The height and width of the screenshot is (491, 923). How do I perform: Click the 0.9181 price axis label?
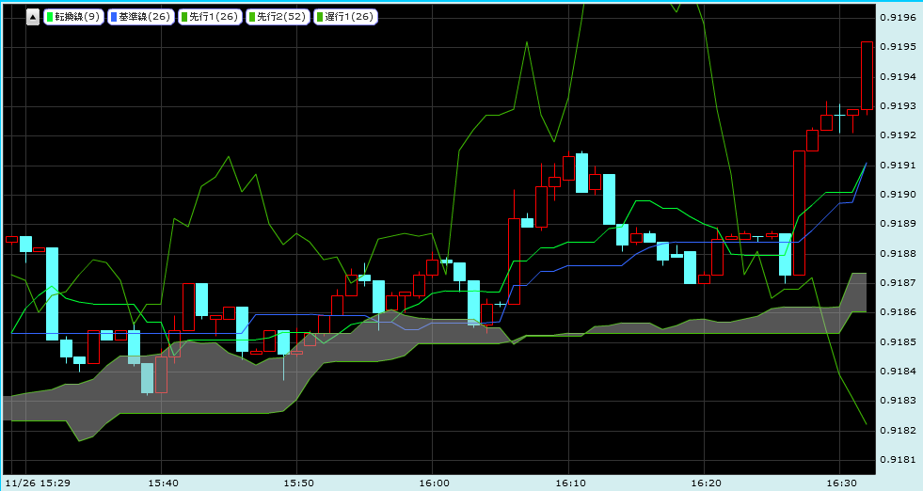click(x=899, y=460)
